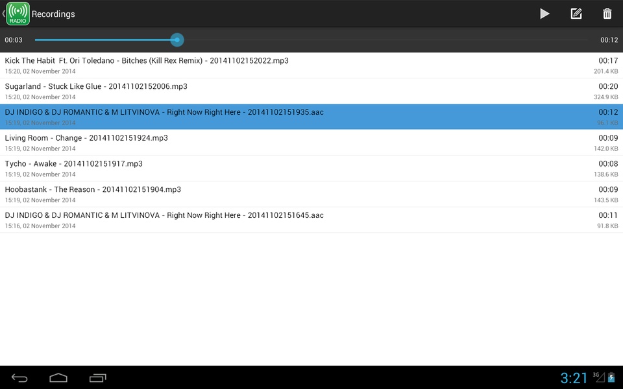Viewport: 623px width, 389px height.
Task: Tap the DJ INDIGO recording ending 151935.aac
Action: pyautogui.click(x=311, y=117)
